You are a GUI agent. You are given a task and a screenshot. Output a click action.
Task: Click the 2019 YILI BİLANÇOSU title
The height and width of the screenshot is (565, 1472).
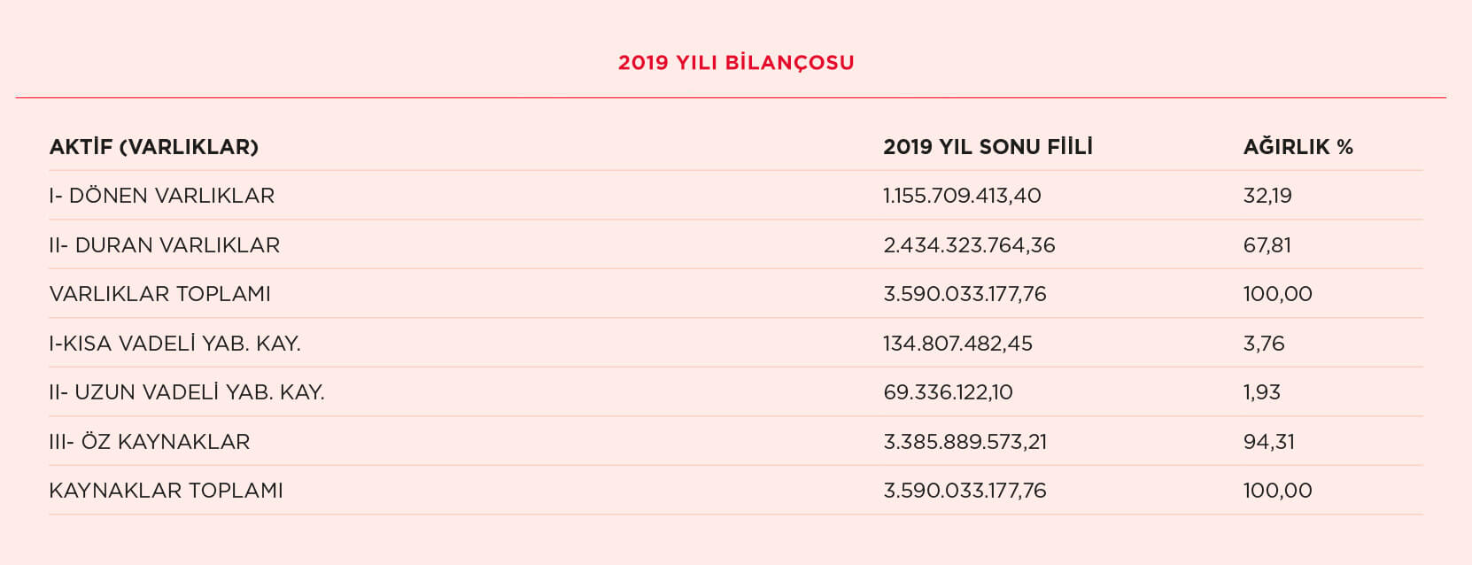736,63
